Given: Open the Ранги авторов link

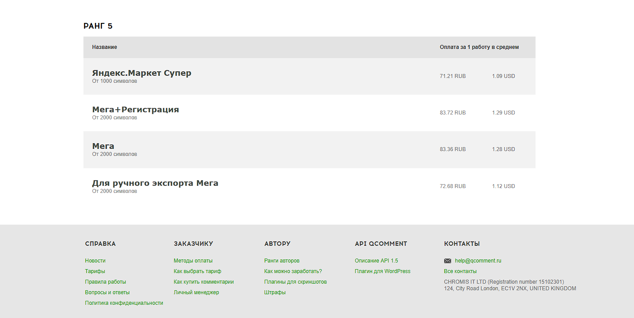Looking at the screenshot, I should tap(282, 261).
